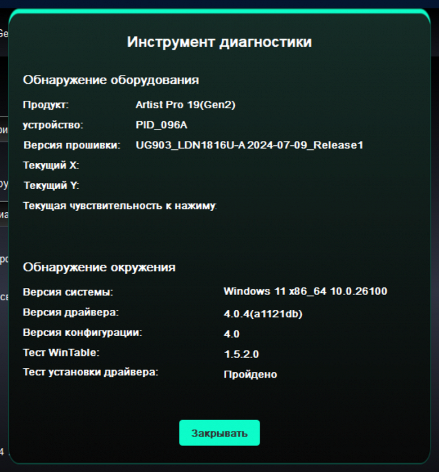This screenshot has width=439, height=472.
Task: Click the Текущий Y label
Action: coord(51,185)
